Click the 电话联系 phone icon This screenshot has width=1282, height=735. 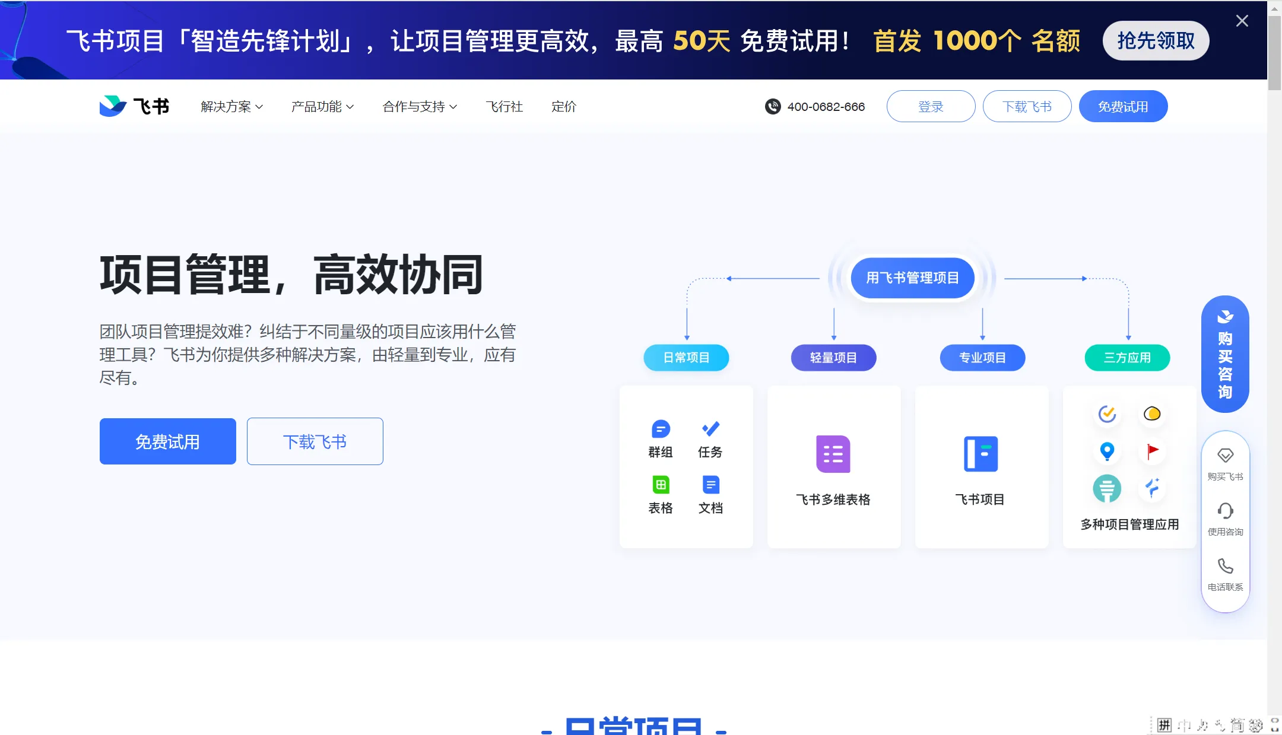[1225, 566]
